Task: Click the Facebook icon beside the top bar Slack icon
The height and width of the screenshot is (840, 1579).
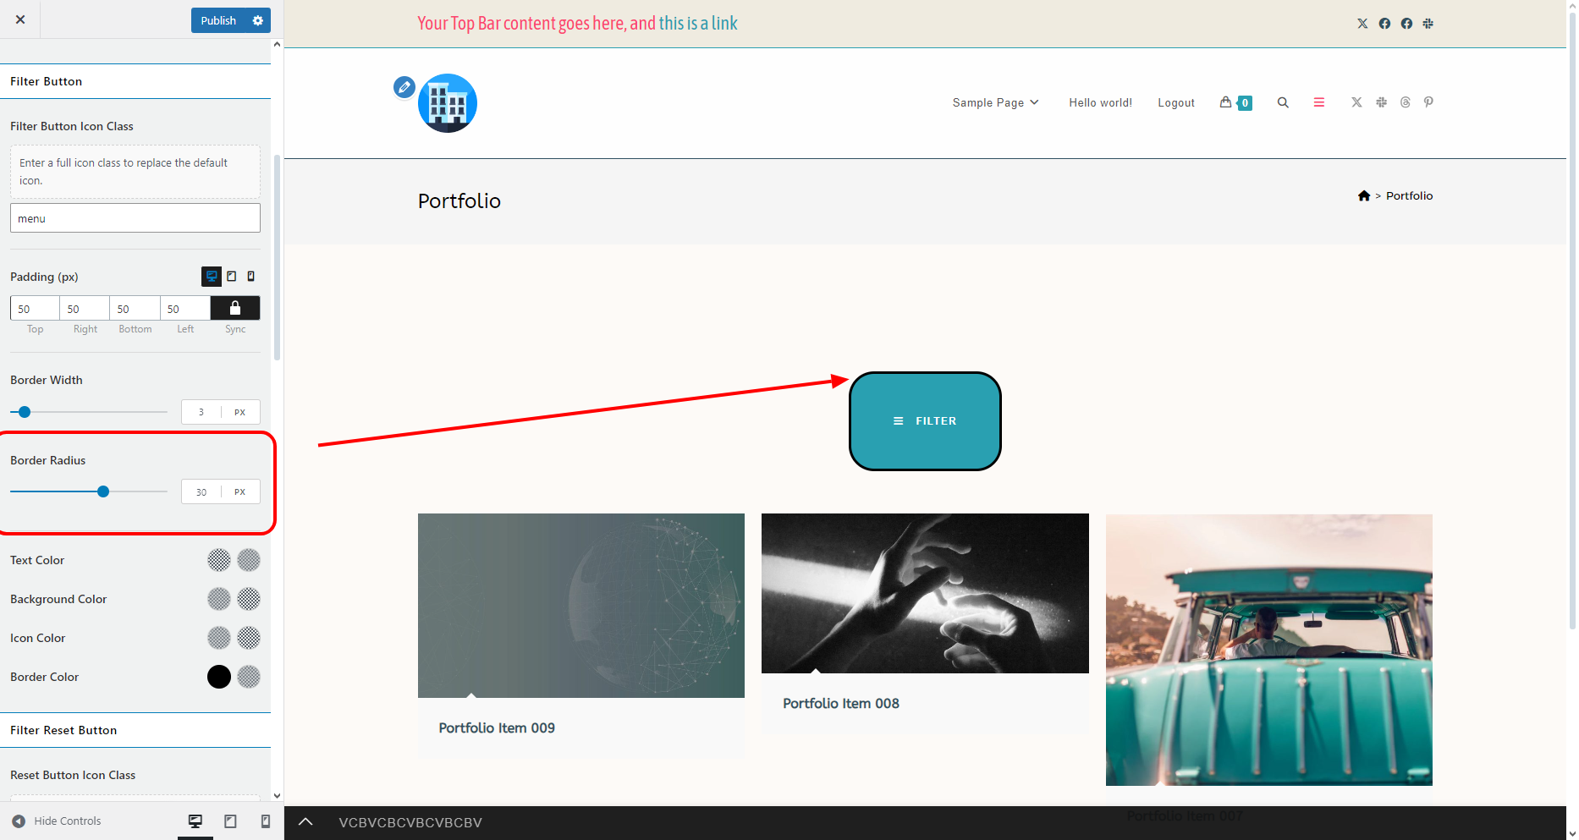Action: pos(1406,24)
